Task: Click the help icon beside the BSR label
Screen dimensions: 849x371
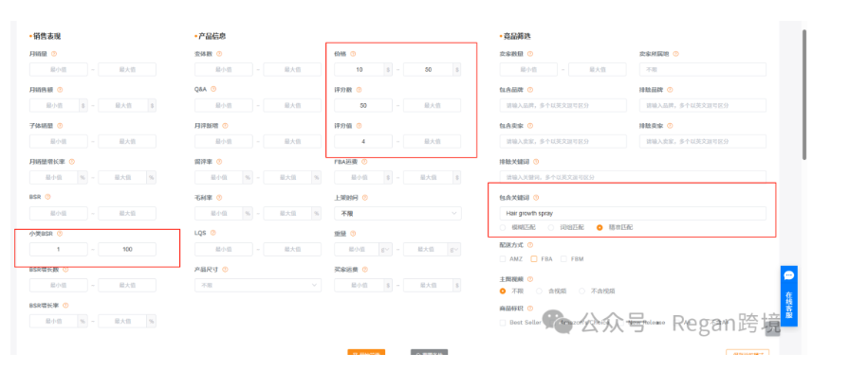Action: (47, 197)
